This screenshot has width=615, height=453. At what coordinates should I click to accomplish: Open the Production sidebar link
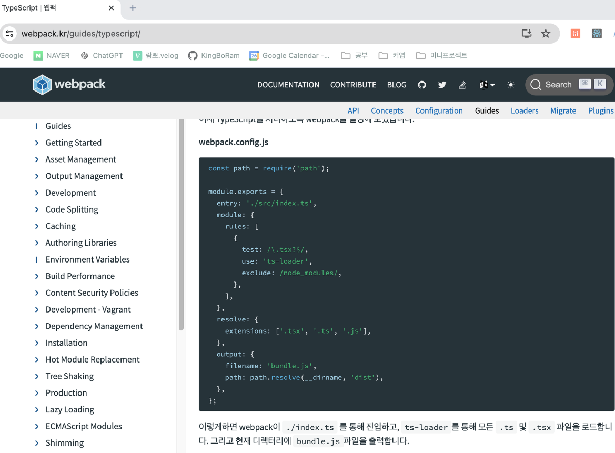[x=66, y=393]
